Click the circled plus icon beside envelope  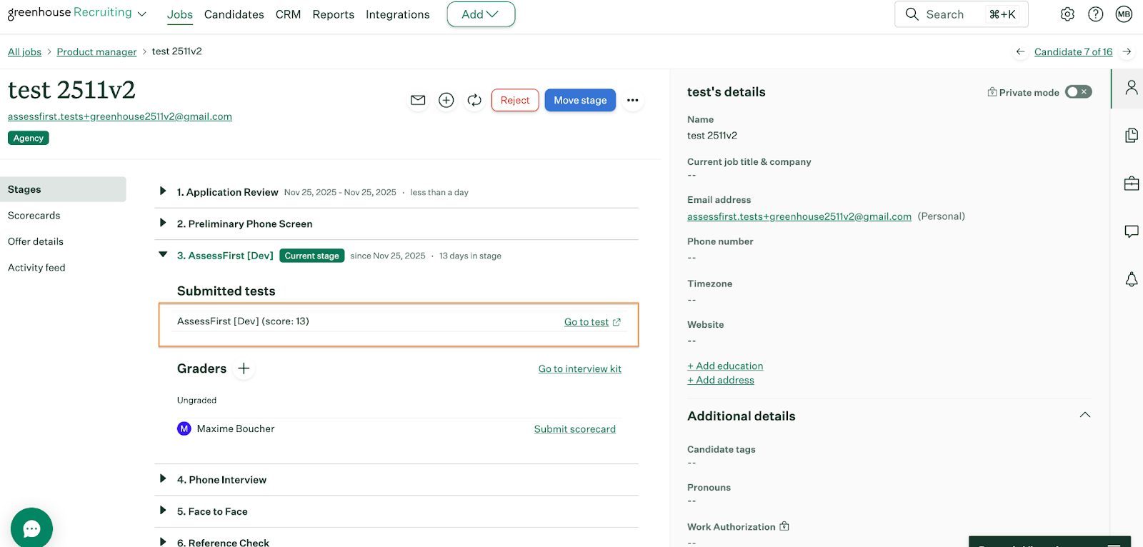[x=446, y=100]
